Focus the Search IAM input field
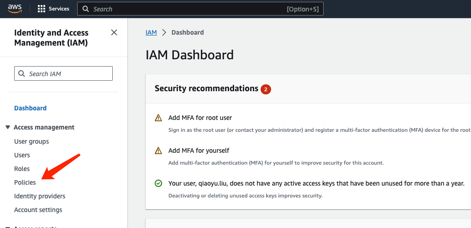Image resolution: width=471 pixels, height=228 pixels. pos(63,73)
